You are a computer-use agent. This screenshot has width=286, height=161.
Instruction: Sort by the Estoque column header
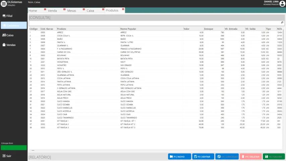click(209, 29)
